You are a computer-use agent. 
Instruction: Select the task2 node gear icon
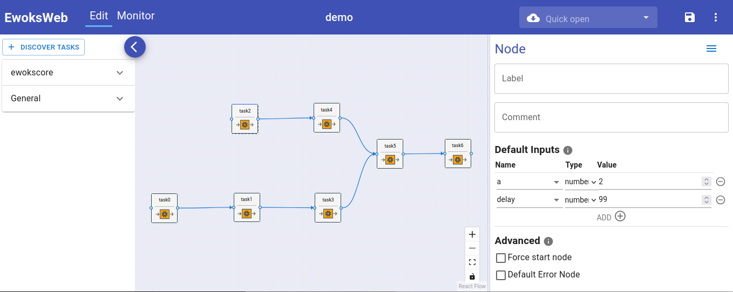(245, 125)
